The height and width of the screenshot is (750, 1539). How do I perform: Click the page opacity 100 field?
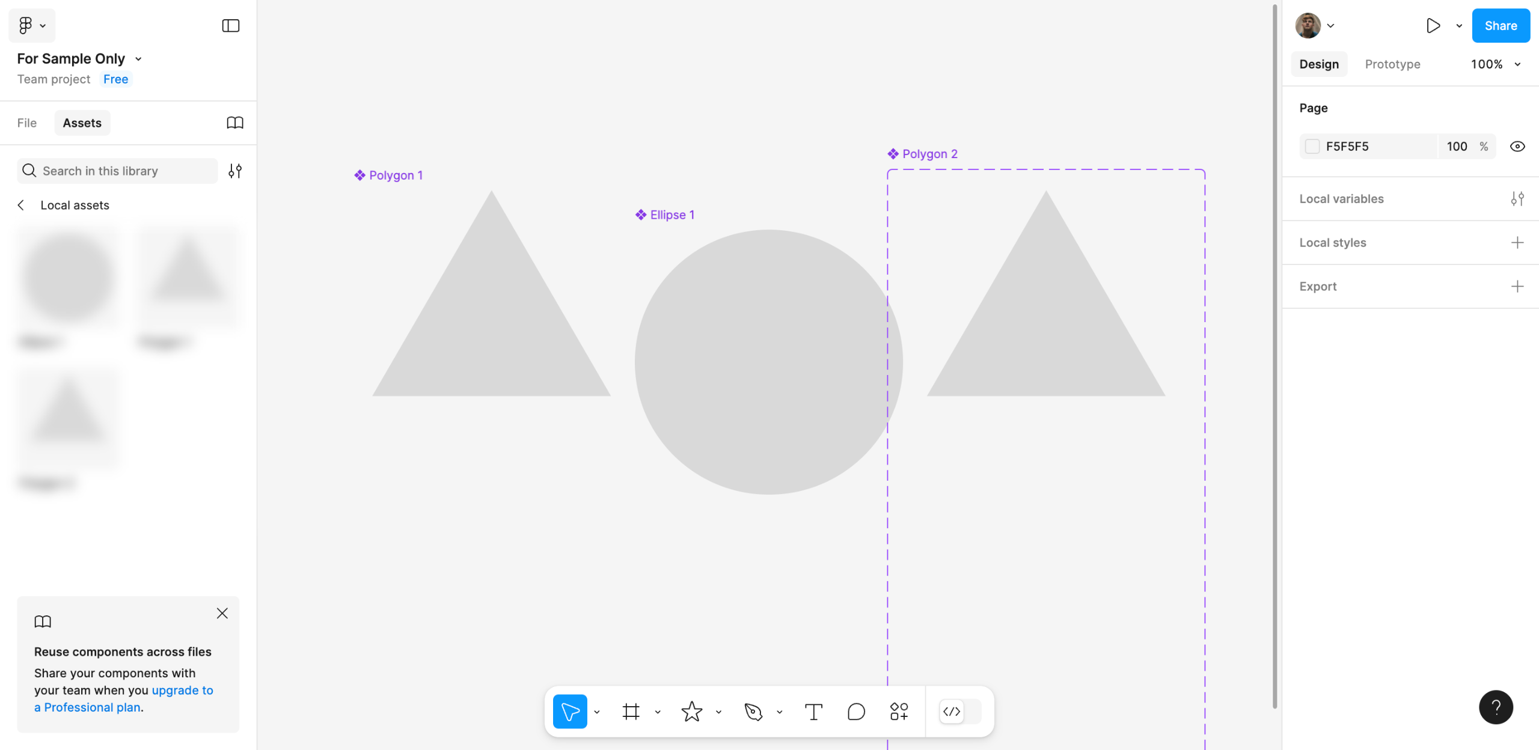pyautogui.click(x=1457, y=147)
